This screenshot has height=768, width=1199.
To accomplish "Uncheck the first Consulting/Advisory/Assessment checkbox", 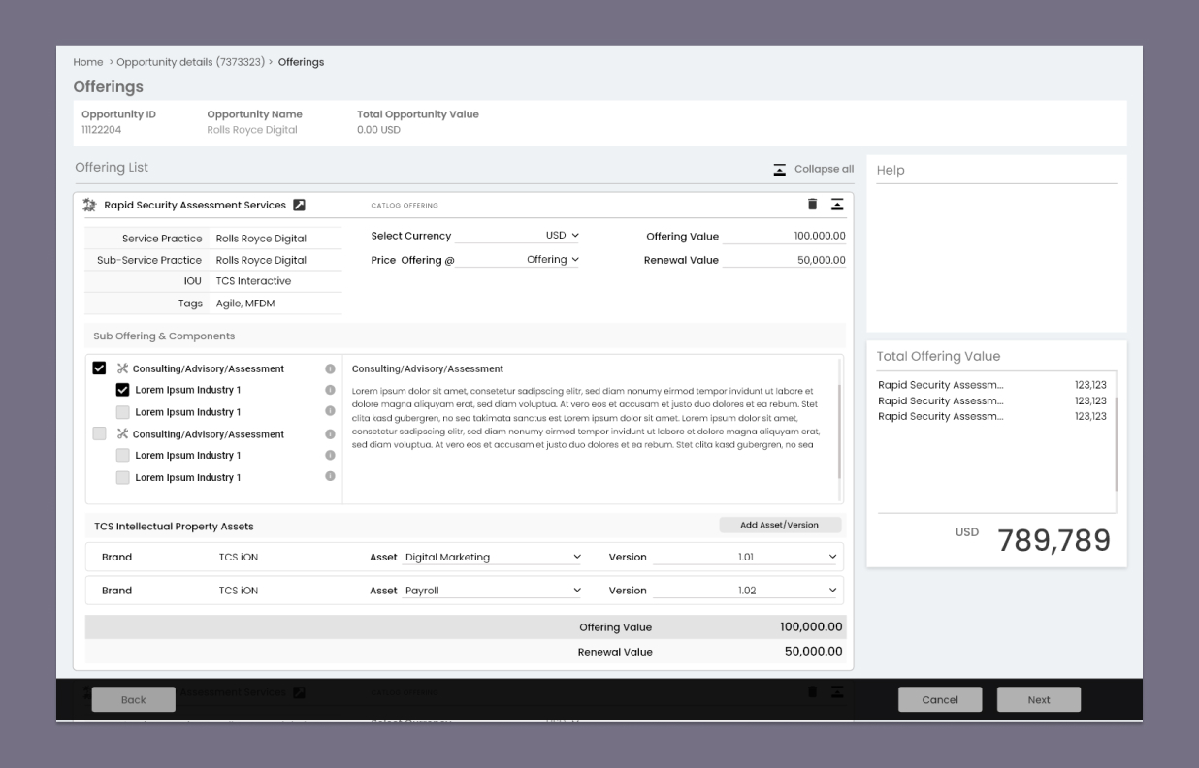I will (99, 368).
